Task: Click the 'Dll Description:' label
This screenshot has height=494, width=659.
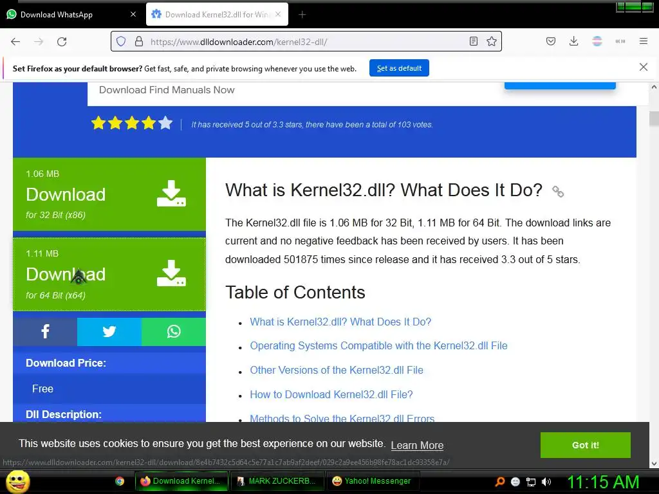Action: click(64, 414)
